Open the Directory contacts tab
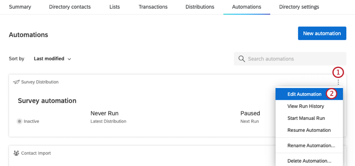Image resolution: width=355 pixels, height=166 pixels. [x=70, y=7]
